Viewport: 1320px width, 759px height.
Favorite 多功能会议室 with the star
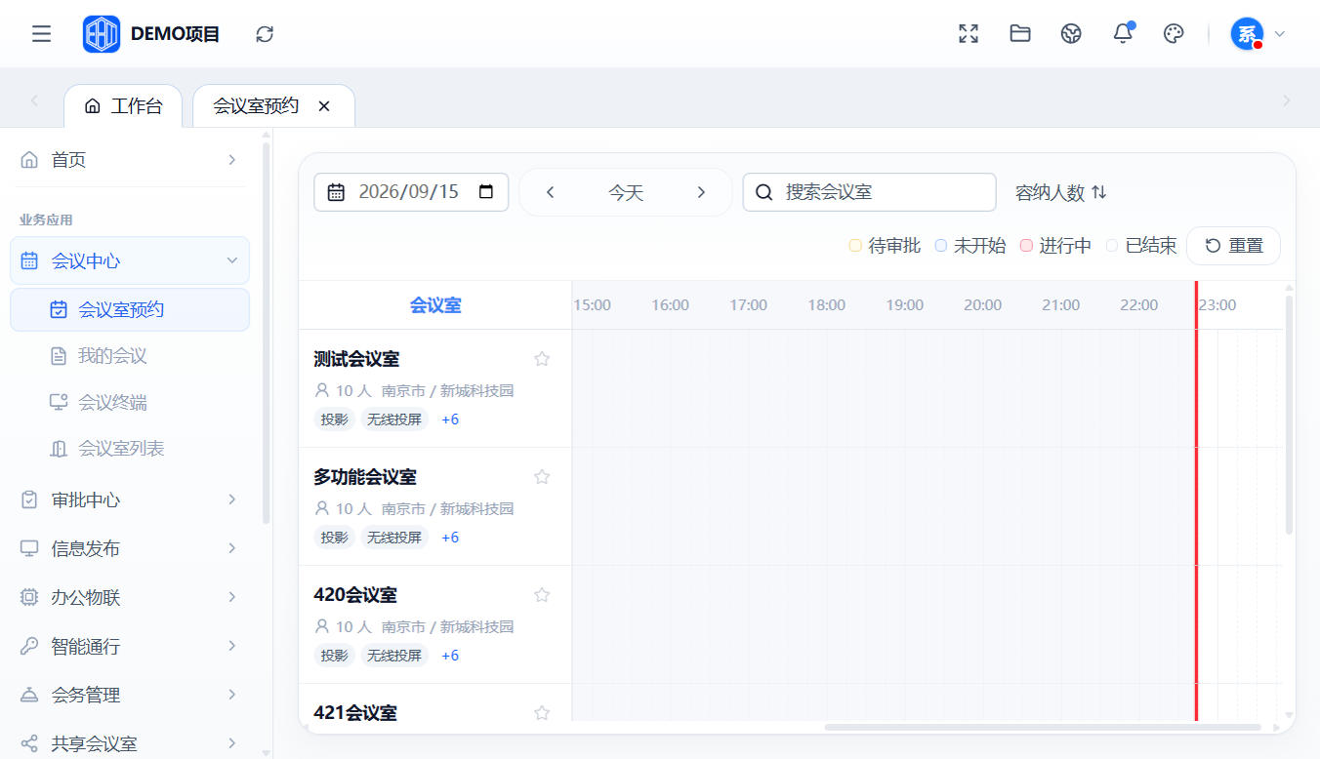tap(542, 477)
